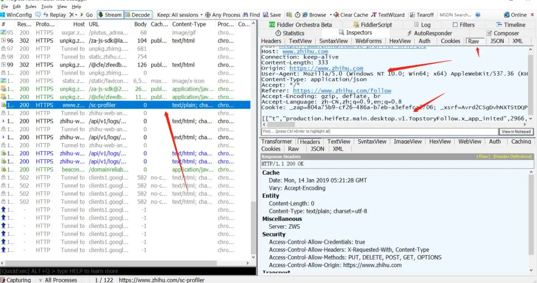Open the Keep: All sessions dropdown
Image resolution: width=537 pixels, height=283 pixels.
(179, 15)
